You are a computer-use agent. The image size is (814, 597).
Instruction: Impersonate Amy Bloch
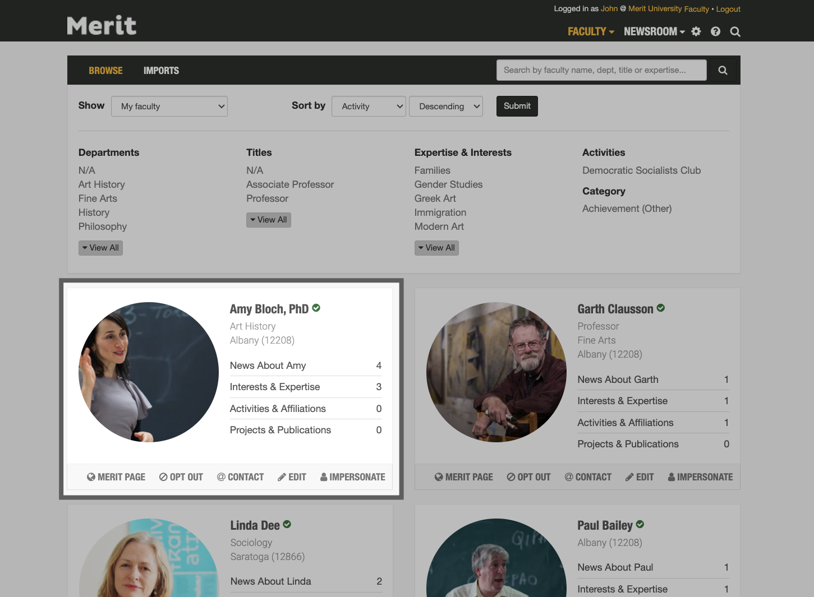pos(352,477)
